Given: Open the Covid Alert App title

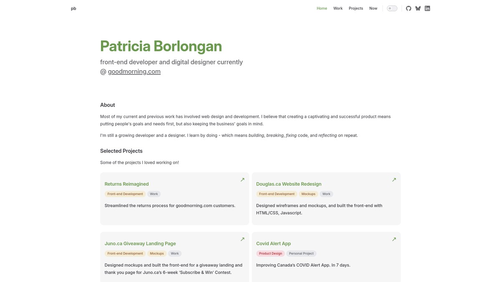Looking at the screenshot, I should pyautogui.click(x=273, y=244).
